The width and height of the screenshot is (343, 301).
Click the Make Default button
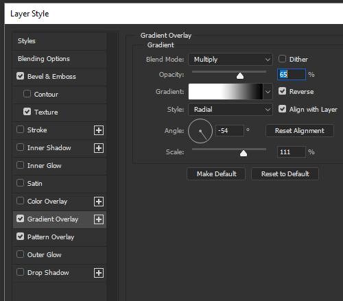click(x=216, y=174)
